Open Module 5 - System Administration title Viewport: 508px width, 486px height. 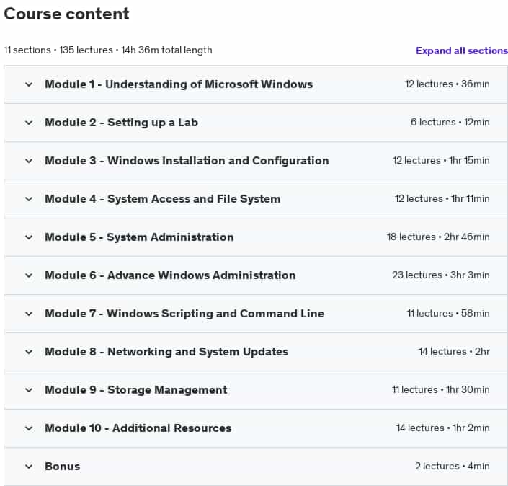(139, 237)
